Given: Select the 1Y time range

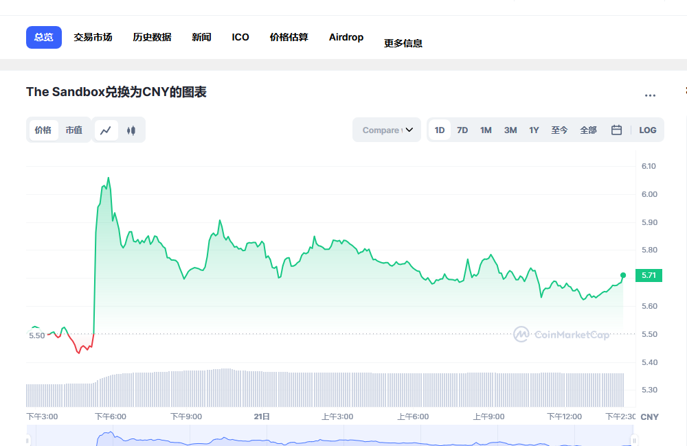Looking at the screenshot, I should pyautogui.click(x=534, y=130).
